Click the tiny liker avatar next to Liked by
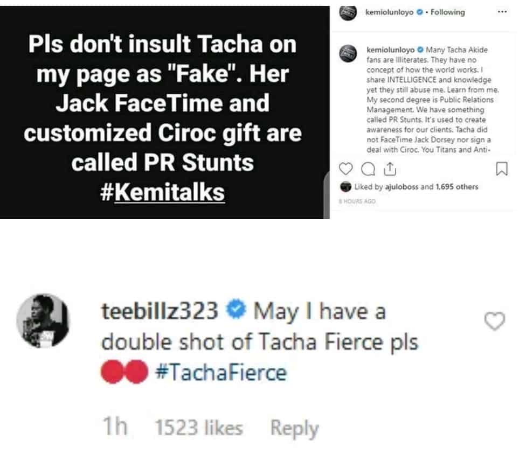 tap(345, 187)
